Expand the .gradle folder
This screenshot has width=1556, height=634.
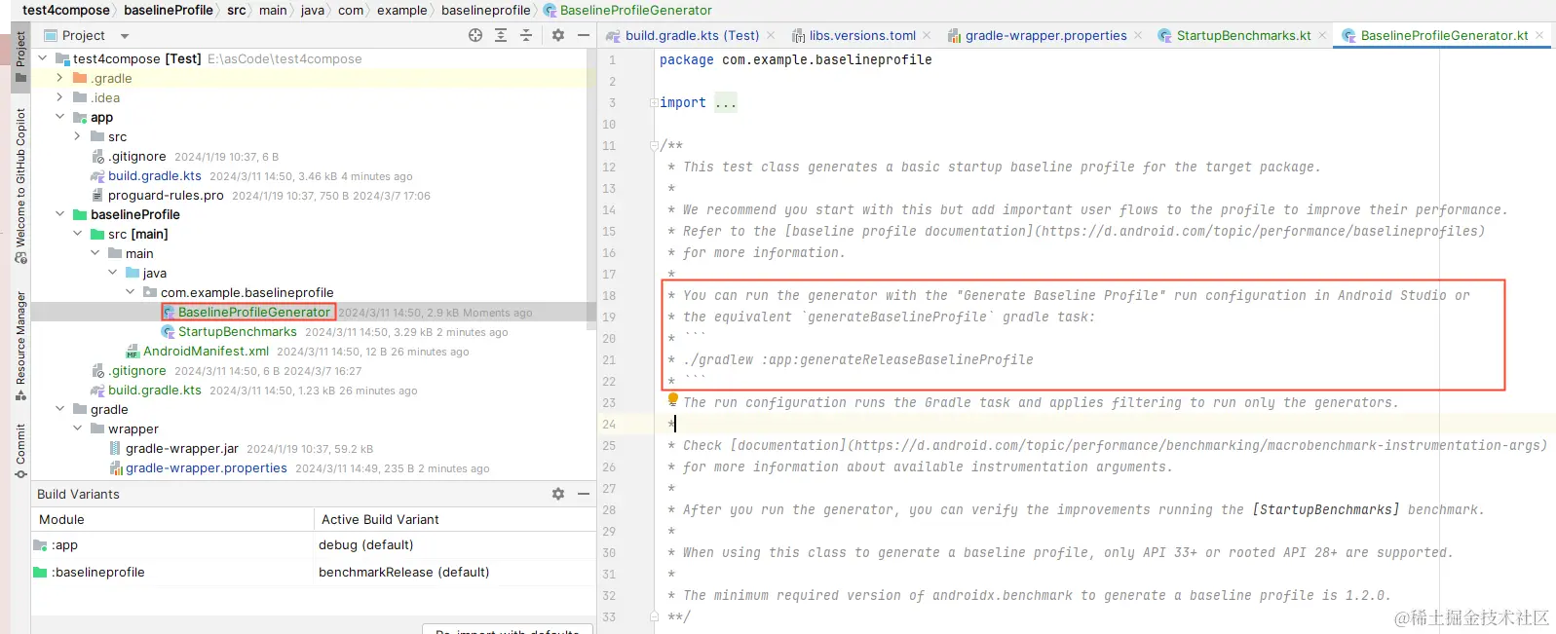[60, 78]
